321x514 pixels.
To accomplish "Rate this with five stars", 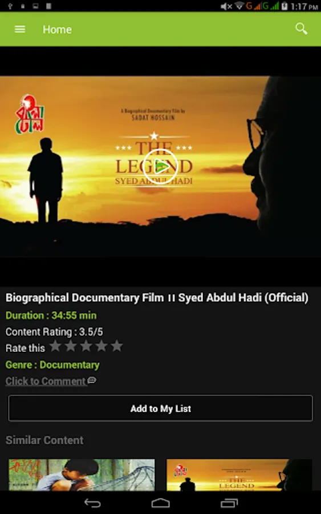I will tap(117, 346).
